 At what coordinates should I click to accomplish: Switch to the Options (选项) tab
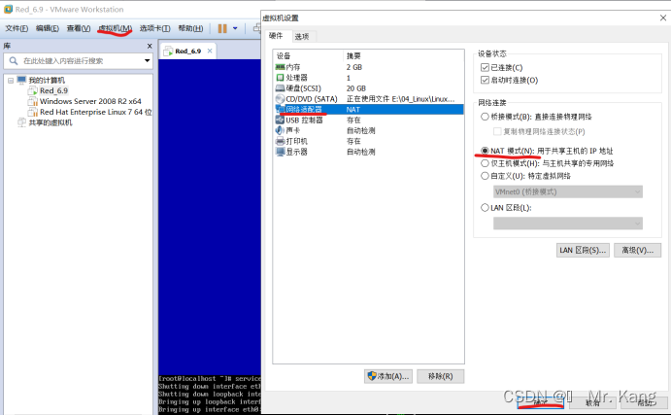pyautogui.click(x=302, y=36)
